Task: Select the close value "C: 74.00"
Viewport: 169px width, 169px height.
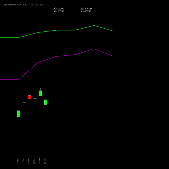Action: coord(59,9)
